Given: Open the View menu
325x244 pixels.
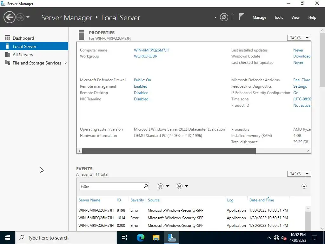Looking at the screenshot, I should (295, 17).
